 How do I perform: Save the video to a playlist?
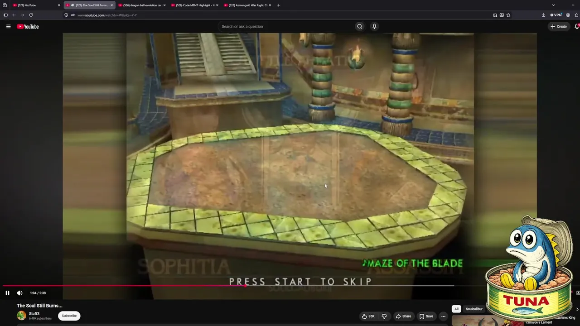pos(426,316)
